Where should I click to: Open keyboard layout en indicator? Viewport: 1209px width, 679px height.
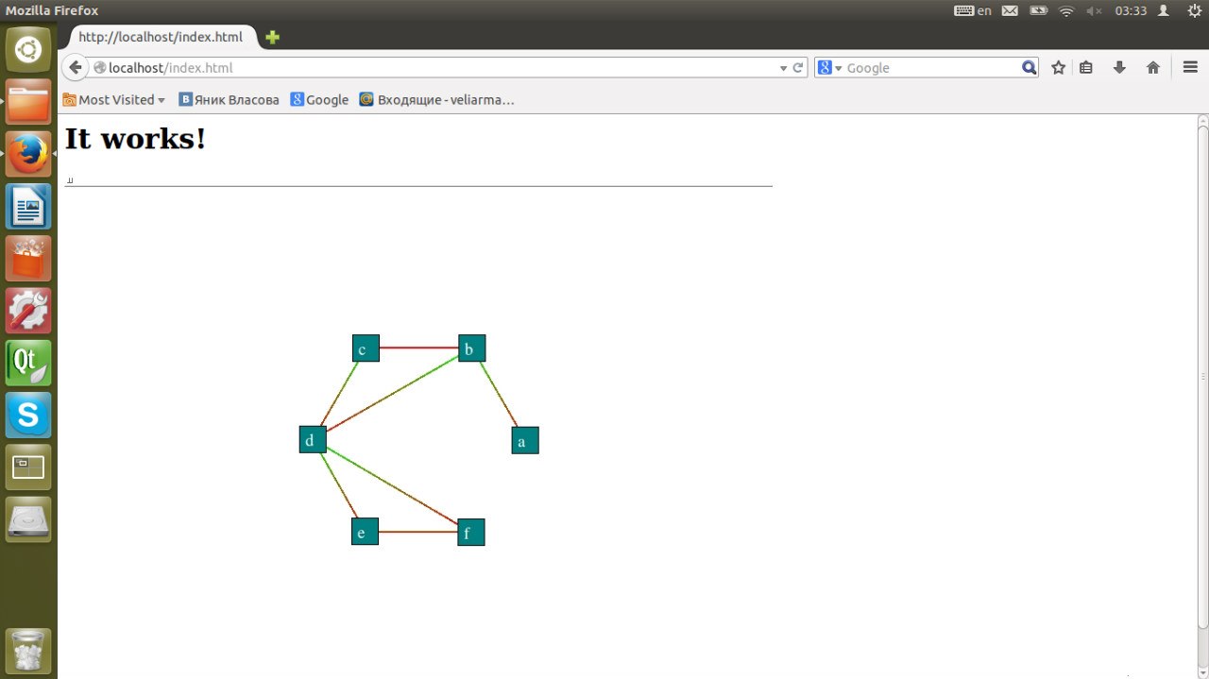(973, 10)
